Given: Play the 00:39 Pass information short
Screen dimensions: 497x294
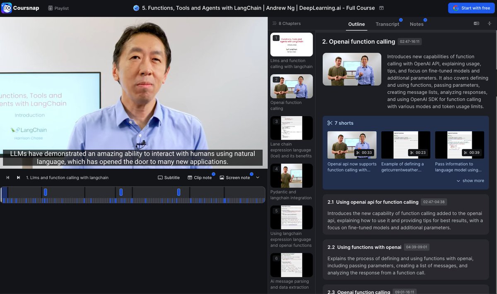Looking at the screenshot, I should click(460, 145).
